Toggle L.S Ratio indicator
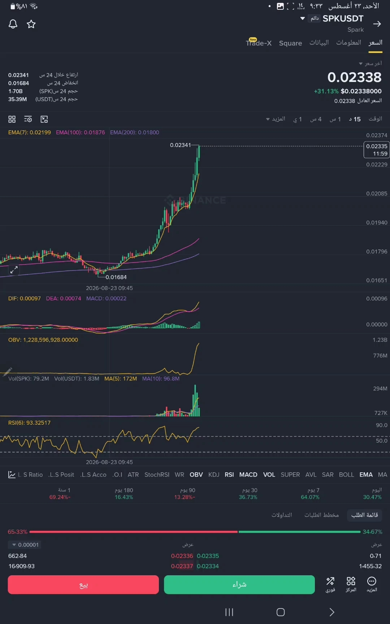Screen dimensions: 390x624 [x=30, y=474]
